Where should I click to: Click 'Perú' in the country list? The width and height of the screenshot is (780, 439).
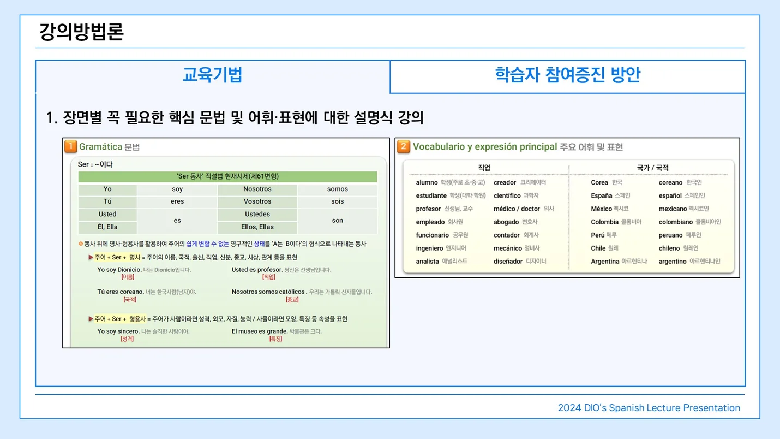[x=598, y=235]
